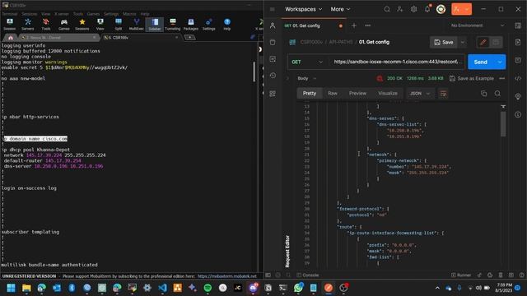Image resolution: width=527 pixels, height=296 pixels.
Task: Open the Help toolbar icon in MobaXterm
Action: [227, 25]
